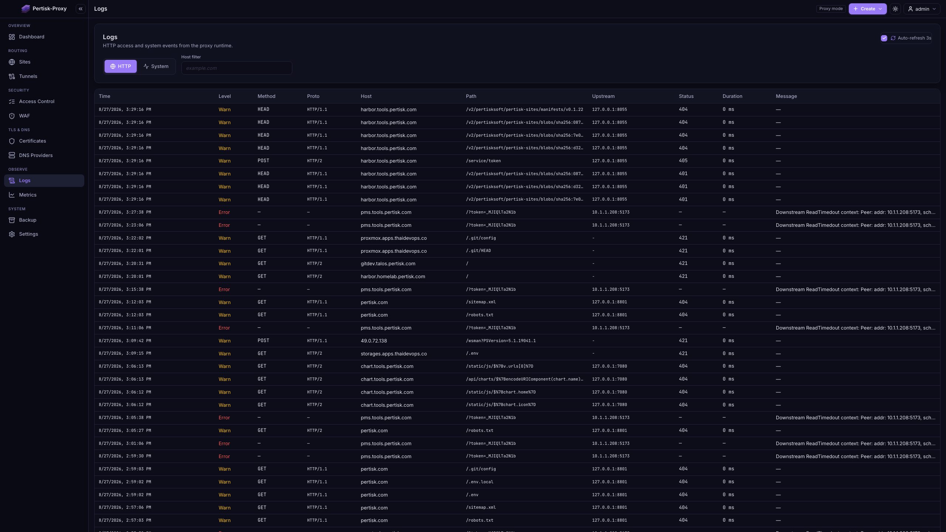
Task: Click path /static/js/$%7Bchart.icon%7D
Action: pos(501,405)
